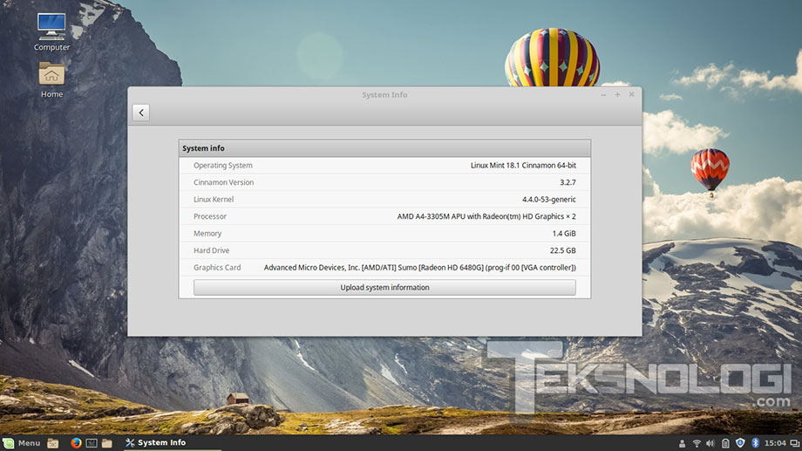
Task: Click the 'System info' section header
Action: [x=384, y=148]
